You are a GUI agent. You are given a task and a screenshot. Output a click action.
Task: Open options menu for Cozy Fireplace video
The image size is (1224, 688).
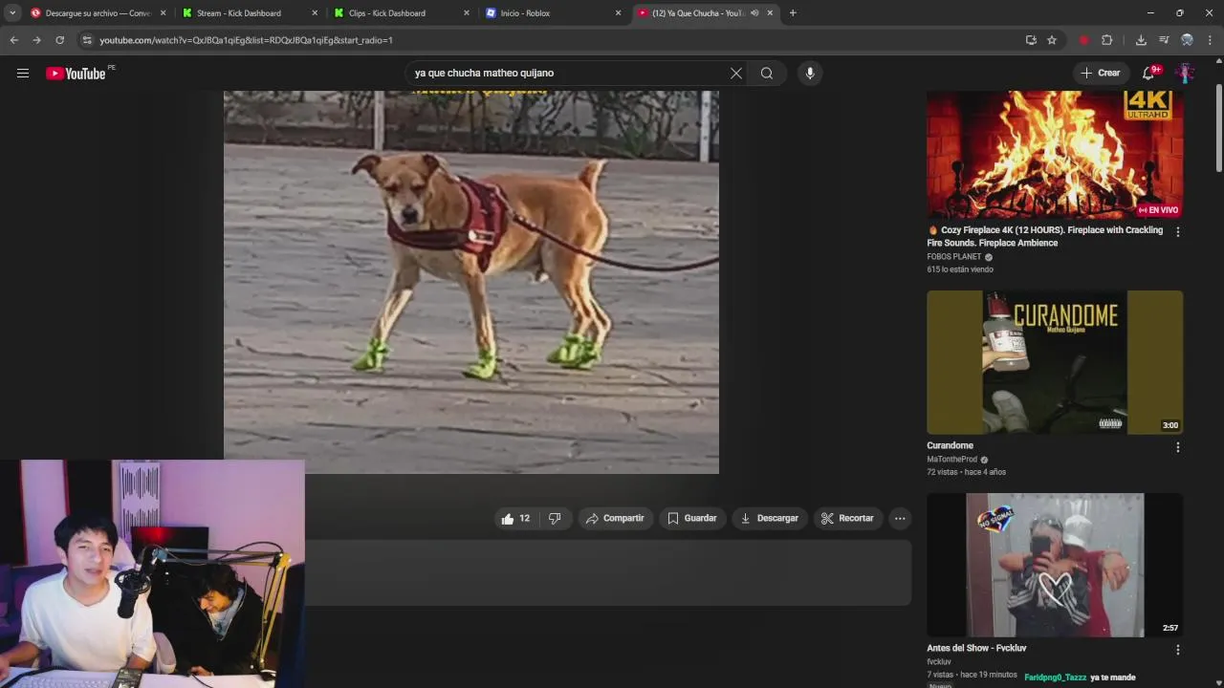(1178, 232)
